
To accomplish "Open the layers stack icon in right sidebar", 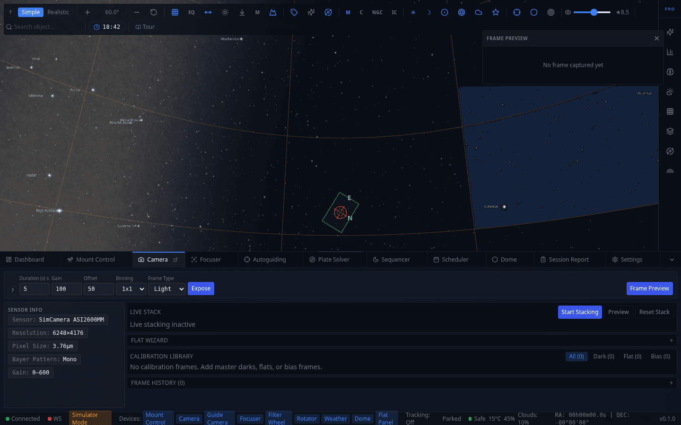I will point(670,131).
